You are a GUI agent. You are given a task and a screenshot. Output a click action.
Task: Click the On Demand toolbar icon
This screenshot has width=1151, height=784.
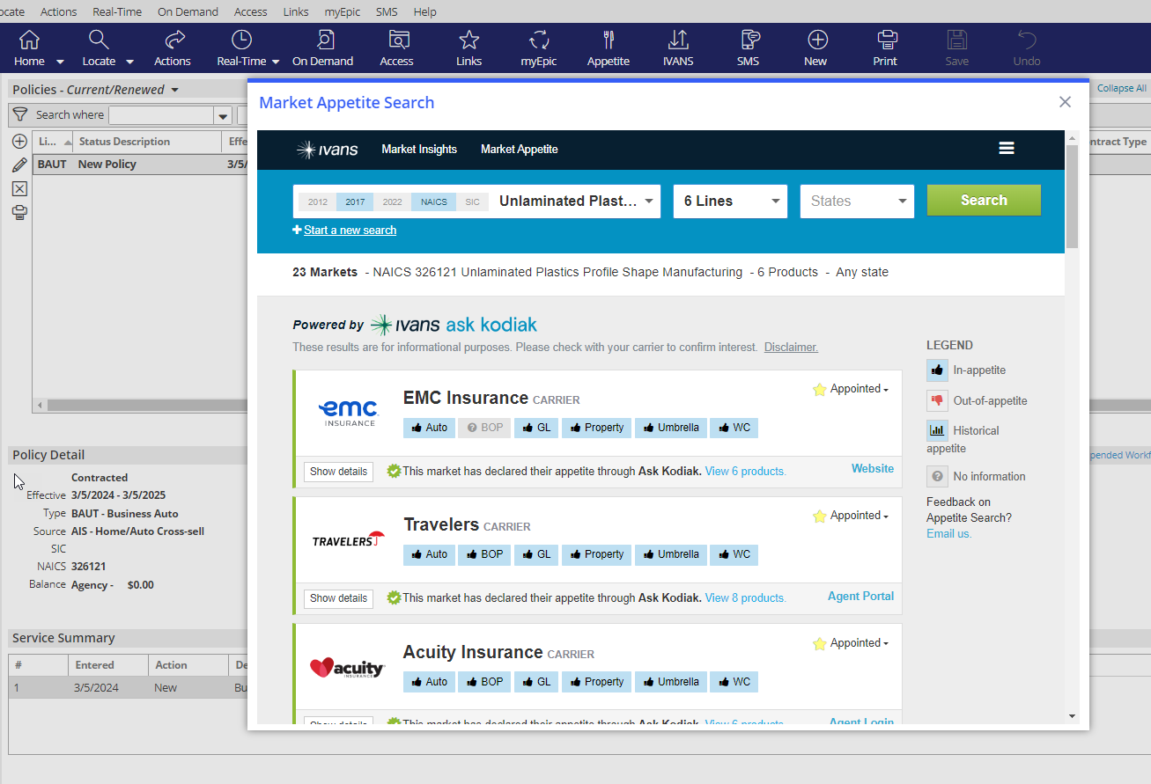325,48
